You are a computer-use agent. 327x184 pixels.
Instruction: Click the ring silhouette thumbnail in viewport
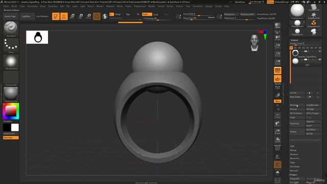click(37, 37)
